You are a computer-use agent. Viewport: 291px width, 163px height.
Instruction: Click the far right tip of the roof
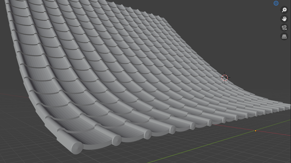289,106
